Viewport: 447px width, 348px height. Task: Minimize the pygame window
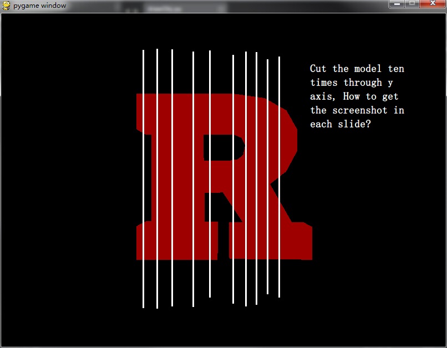397,4
